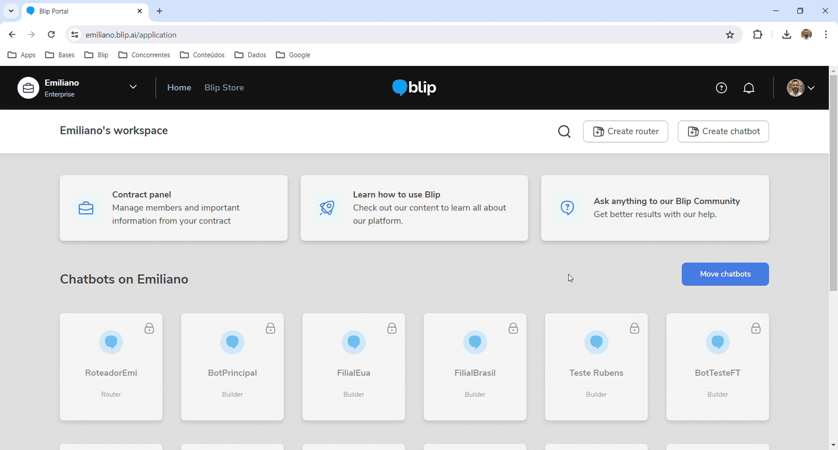Click the lock icon on Teste Rubens card
Image resolution: width=838 pixels, height=450 pixels.
tap(635, 328)
